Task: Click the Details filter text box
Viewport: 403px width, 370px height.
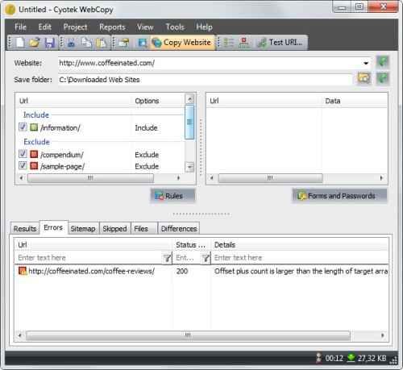Action: tap(300, 258)
